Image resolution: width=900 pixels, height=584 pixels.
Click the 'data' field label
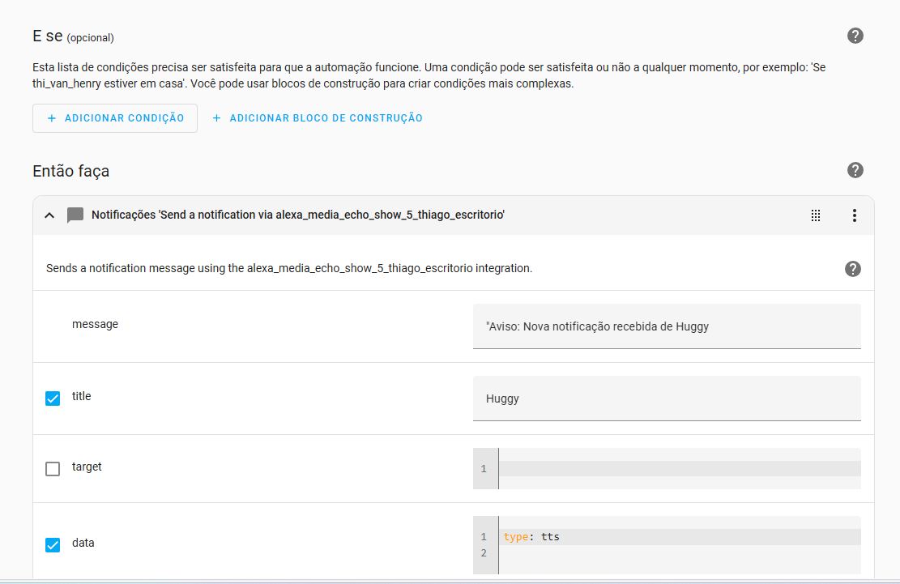click(83, 543)
